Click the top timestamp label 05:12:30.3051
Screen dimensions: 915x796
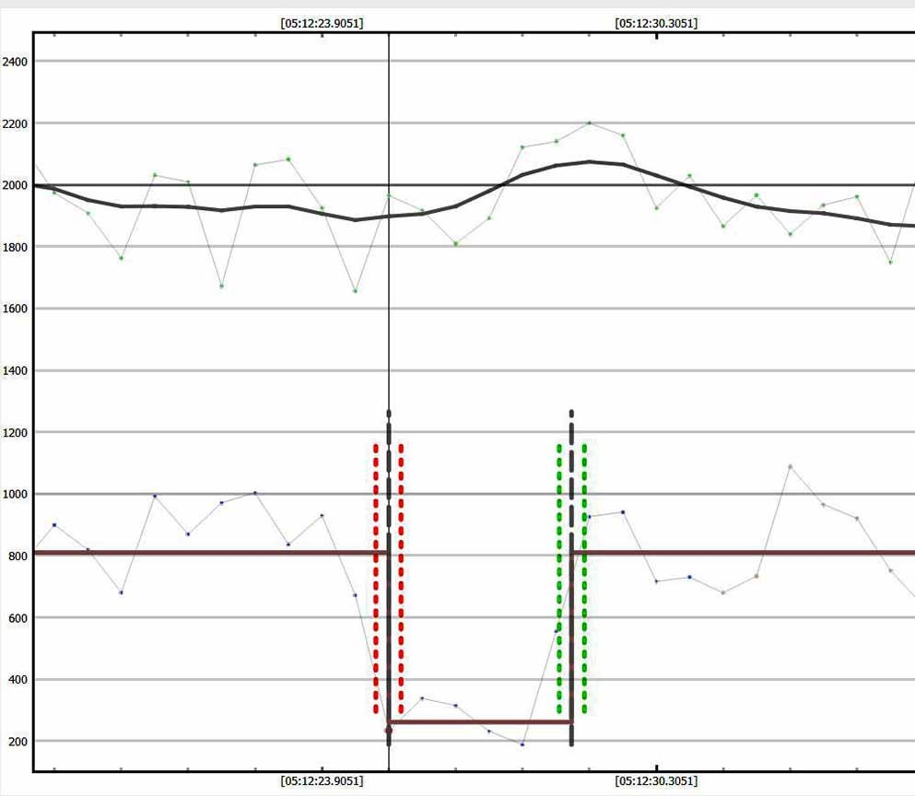click(x=656, y=23)
